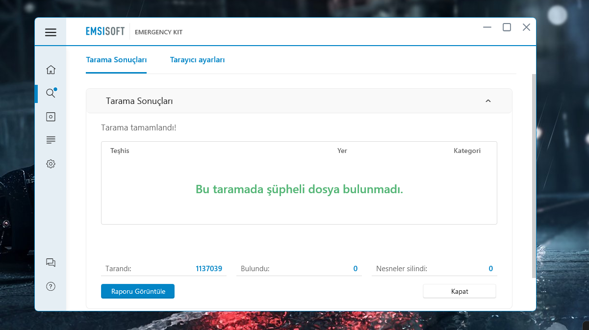Close the Emsisoft window

[x=526, y=27]
